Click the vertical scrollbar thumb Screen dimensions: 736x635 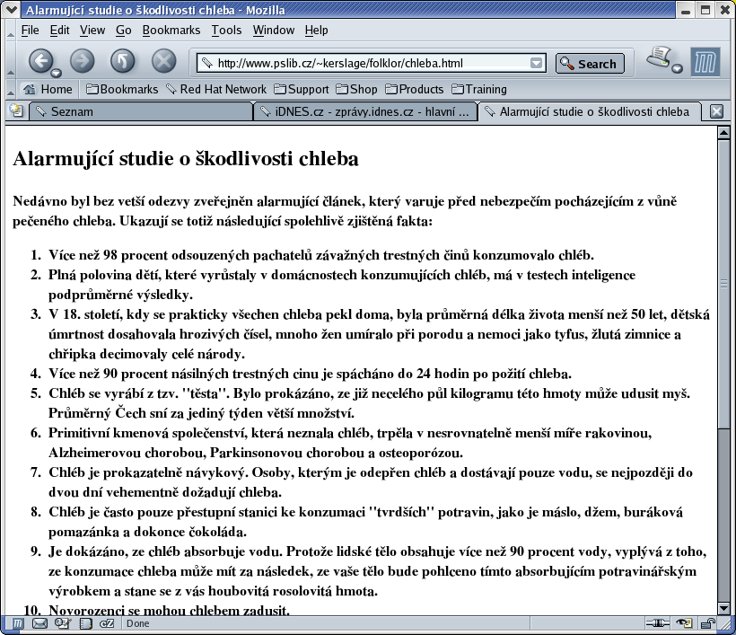pos(723,284)
